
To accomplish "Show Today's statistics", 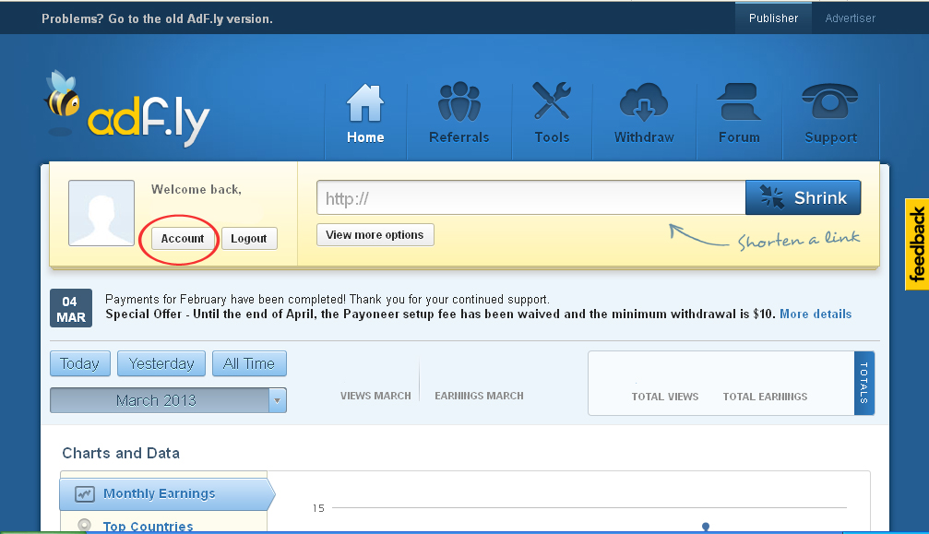I will [x=80, y=363].
